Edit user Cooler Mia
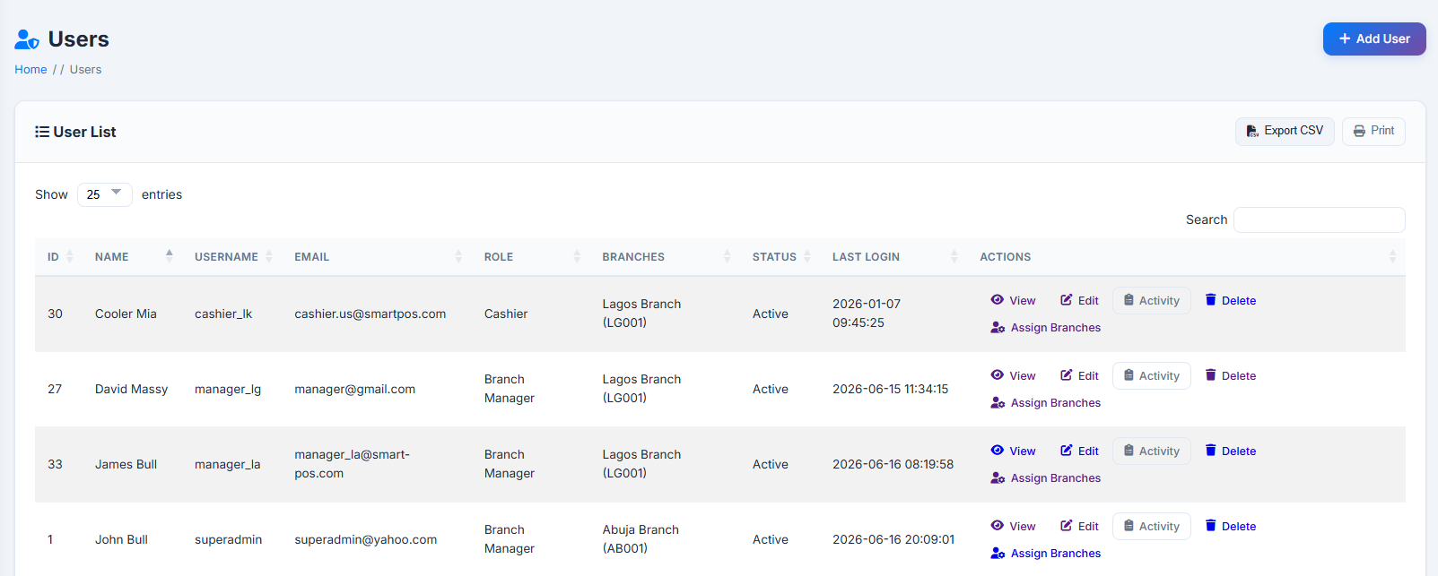This screenshot has width=1438, height=576. coord(1079,301)
